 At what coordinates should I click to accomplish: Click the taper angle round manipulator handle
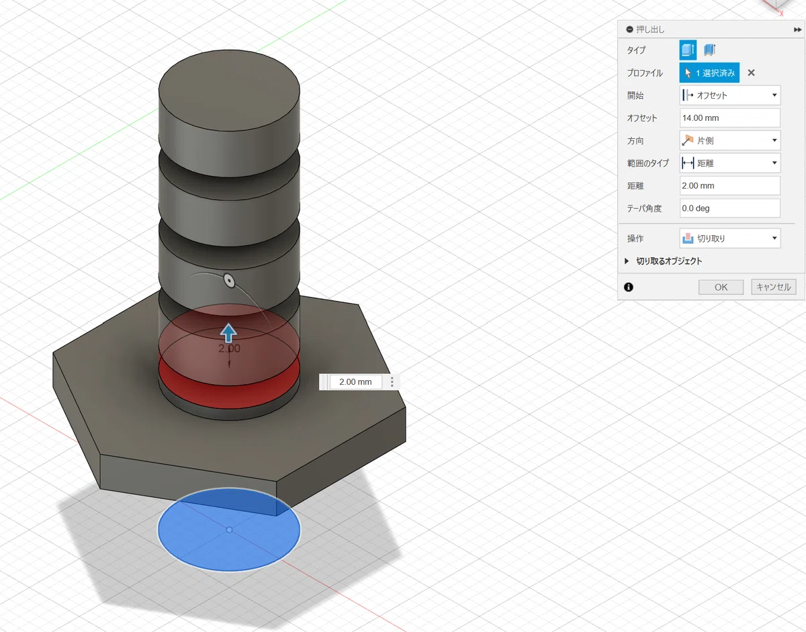pyautogui.click(x=229, y=281)
